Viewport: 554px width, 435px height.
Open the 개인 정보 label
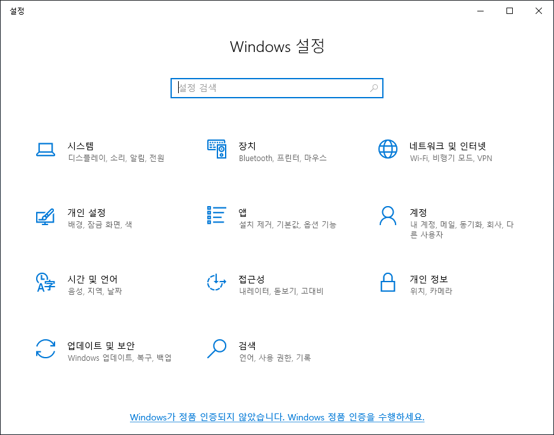(428, 279)
